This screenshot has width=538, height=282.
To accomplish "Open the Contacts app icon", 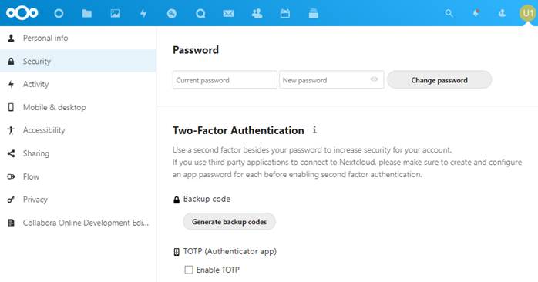I will point(257,13).
